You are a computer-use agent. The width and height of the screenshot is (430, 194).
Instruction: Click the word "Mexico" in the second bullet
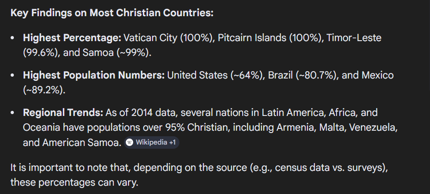click(375, 75)
